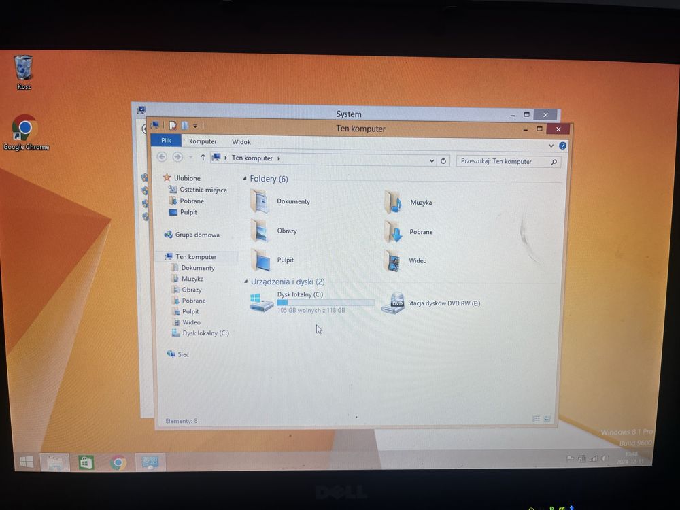
Task: Open the Obrazy folder icon in Foldery
Action: point(260,231)
